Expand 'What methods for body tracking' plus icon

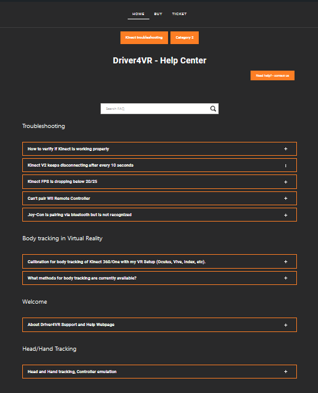(x=285, y=278)
